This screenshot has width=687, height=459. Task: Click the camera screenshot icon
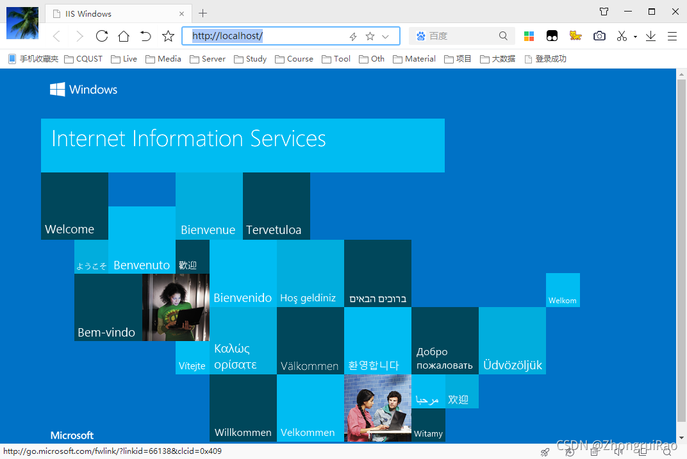point(599,36)
